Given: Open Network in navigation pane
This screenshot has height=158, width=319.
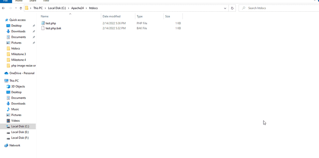Looking at the screenshot, I should 15,145.
